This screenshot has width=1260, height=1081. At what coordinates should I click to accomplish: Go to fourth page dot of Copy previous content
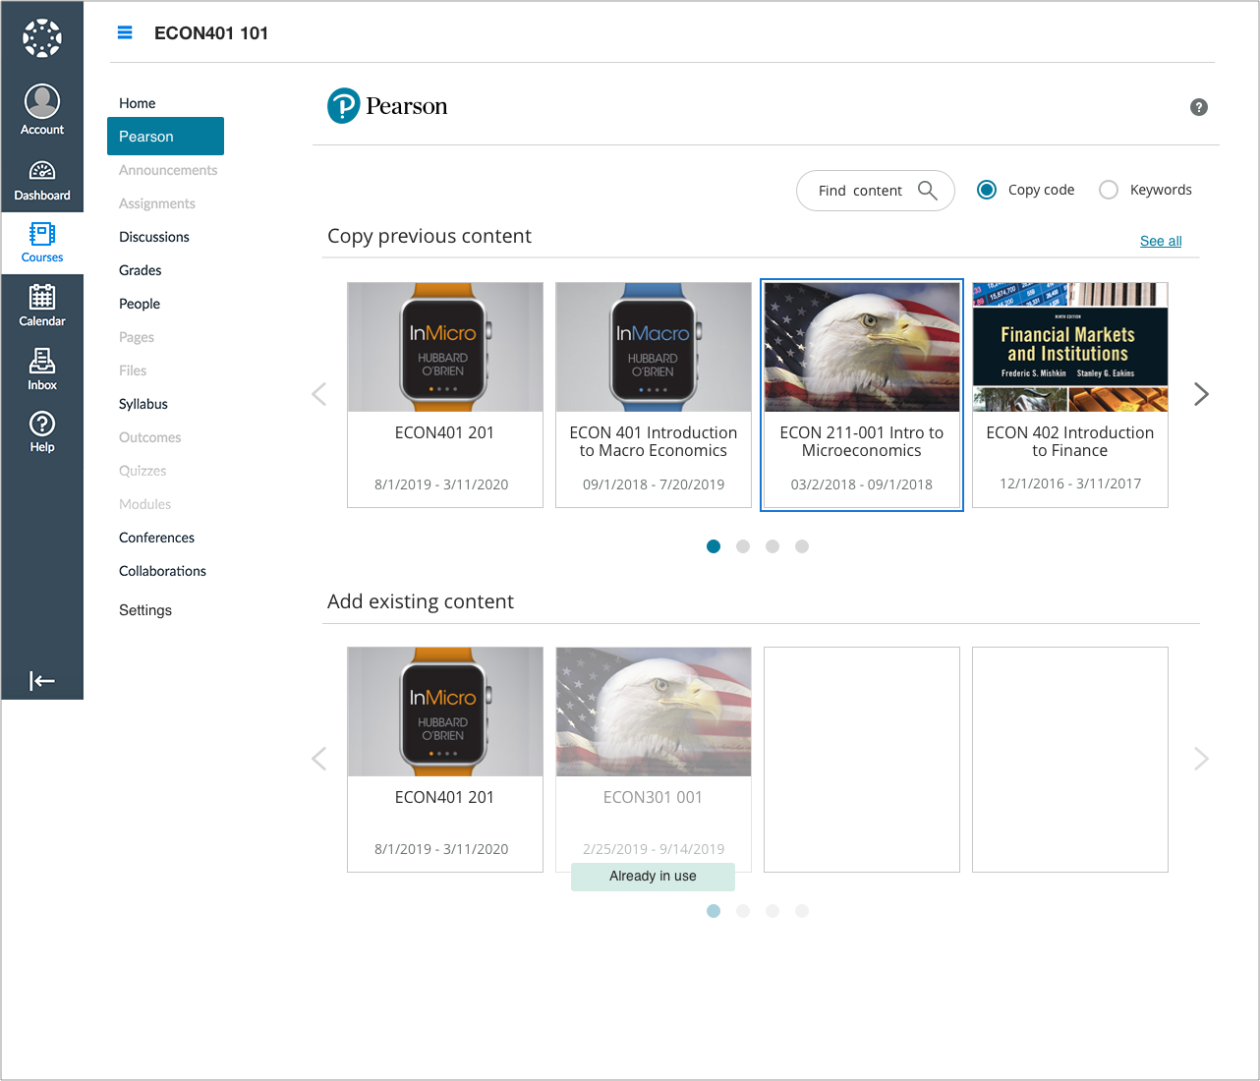(x=802, y=546)
